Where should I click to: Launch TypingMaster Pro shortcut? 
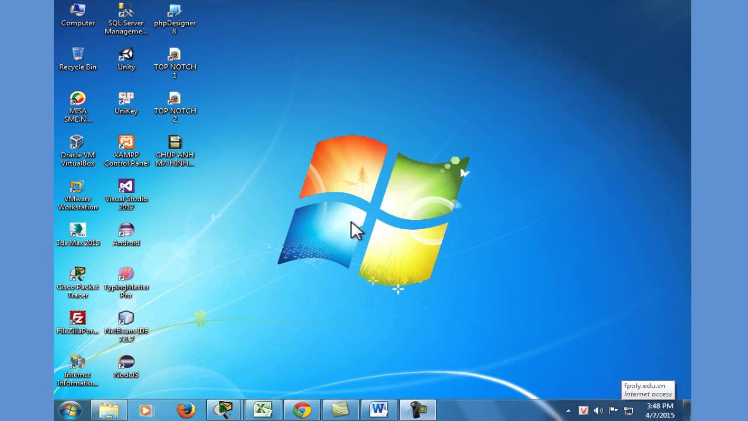126,283
